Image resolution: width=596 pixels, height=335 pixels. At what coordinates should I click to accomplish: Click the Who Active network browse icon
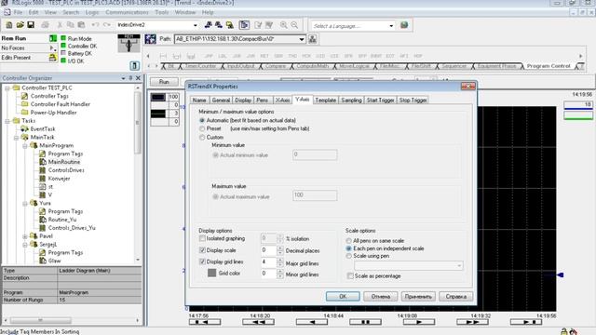tap(313, 39)
